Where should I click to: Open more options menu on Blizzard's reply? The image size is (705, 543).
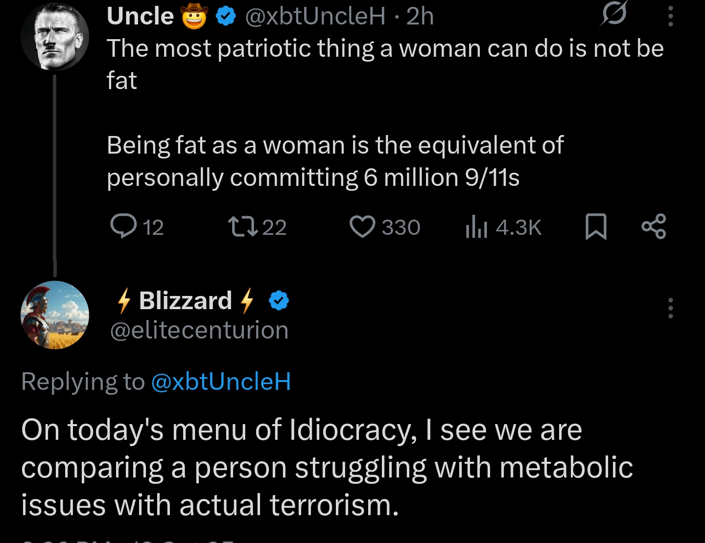(670, 308)
